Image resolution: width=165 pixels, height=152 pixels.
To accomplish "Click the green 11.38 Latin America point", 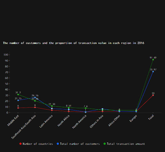I will (x=52, y=106).
